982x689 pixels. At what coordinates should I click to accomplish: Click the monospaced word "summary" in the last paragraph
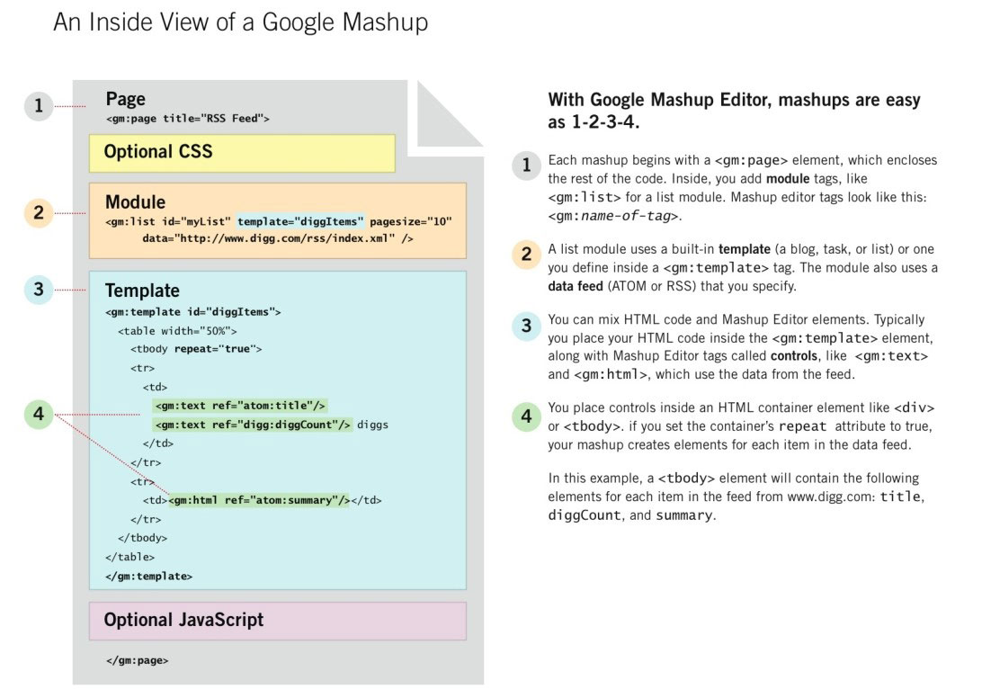click(683, 515)
